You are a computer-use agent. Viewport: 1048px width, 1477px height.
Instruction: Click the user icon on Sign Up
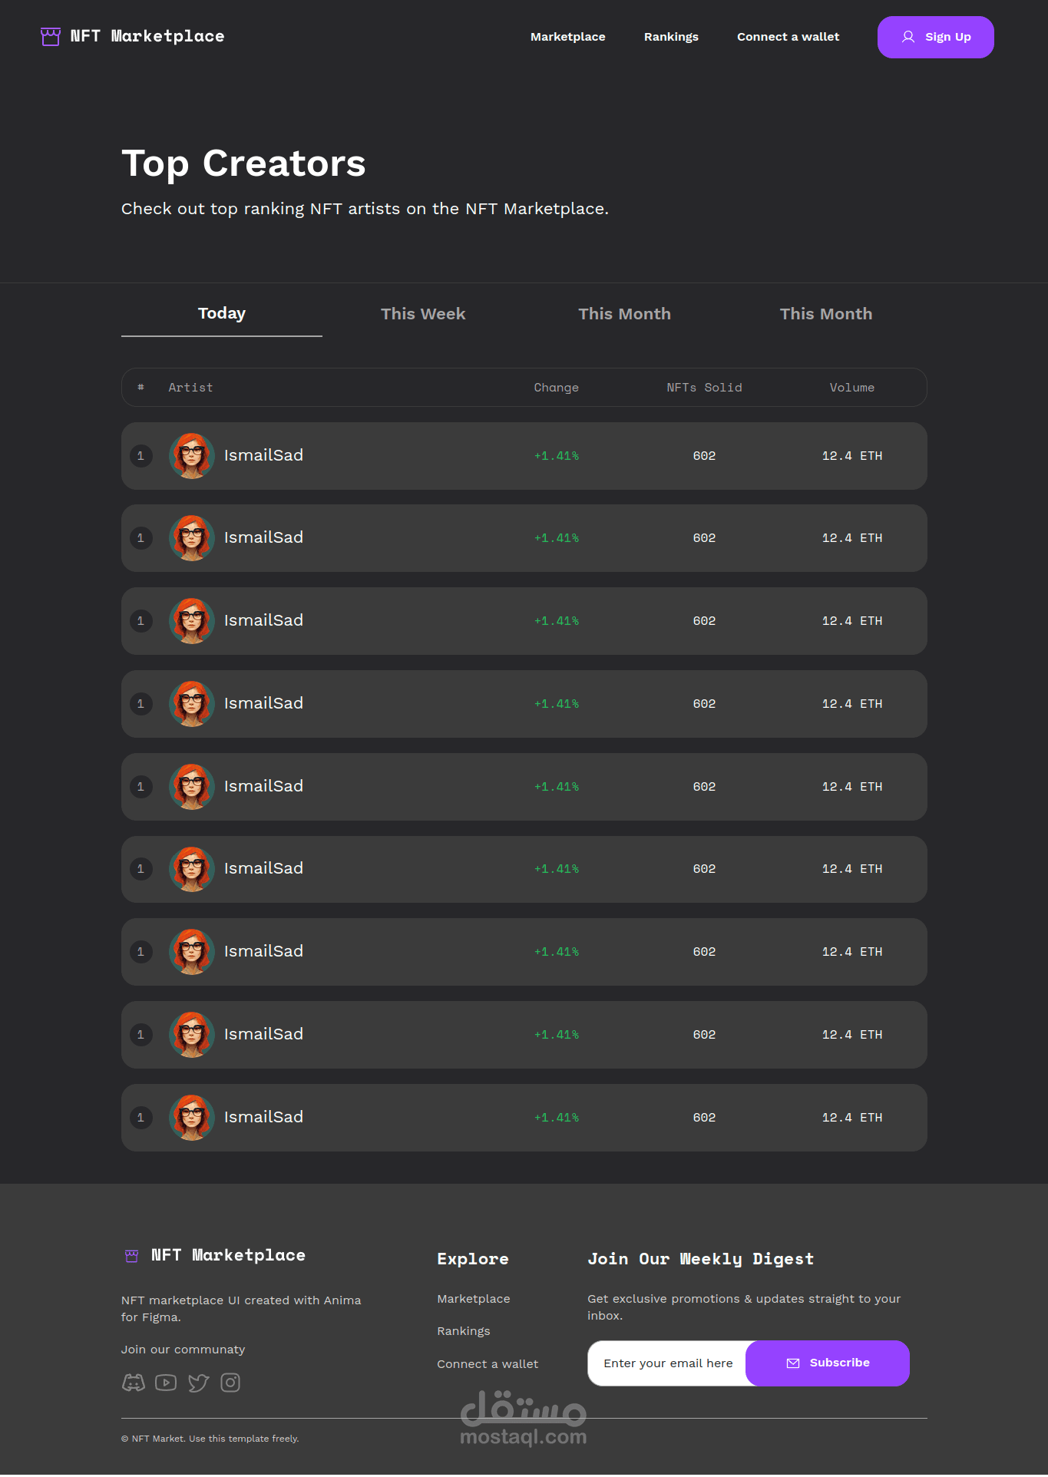[x=908, y=37]
